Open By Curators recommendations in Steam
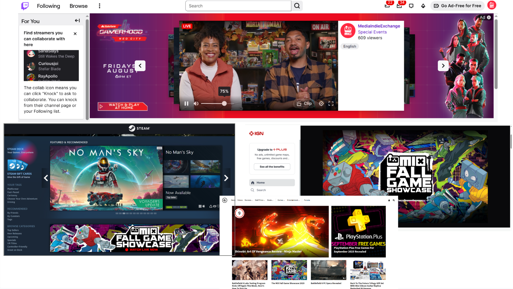This screenshot has height=289, width=513. [13, 216]
